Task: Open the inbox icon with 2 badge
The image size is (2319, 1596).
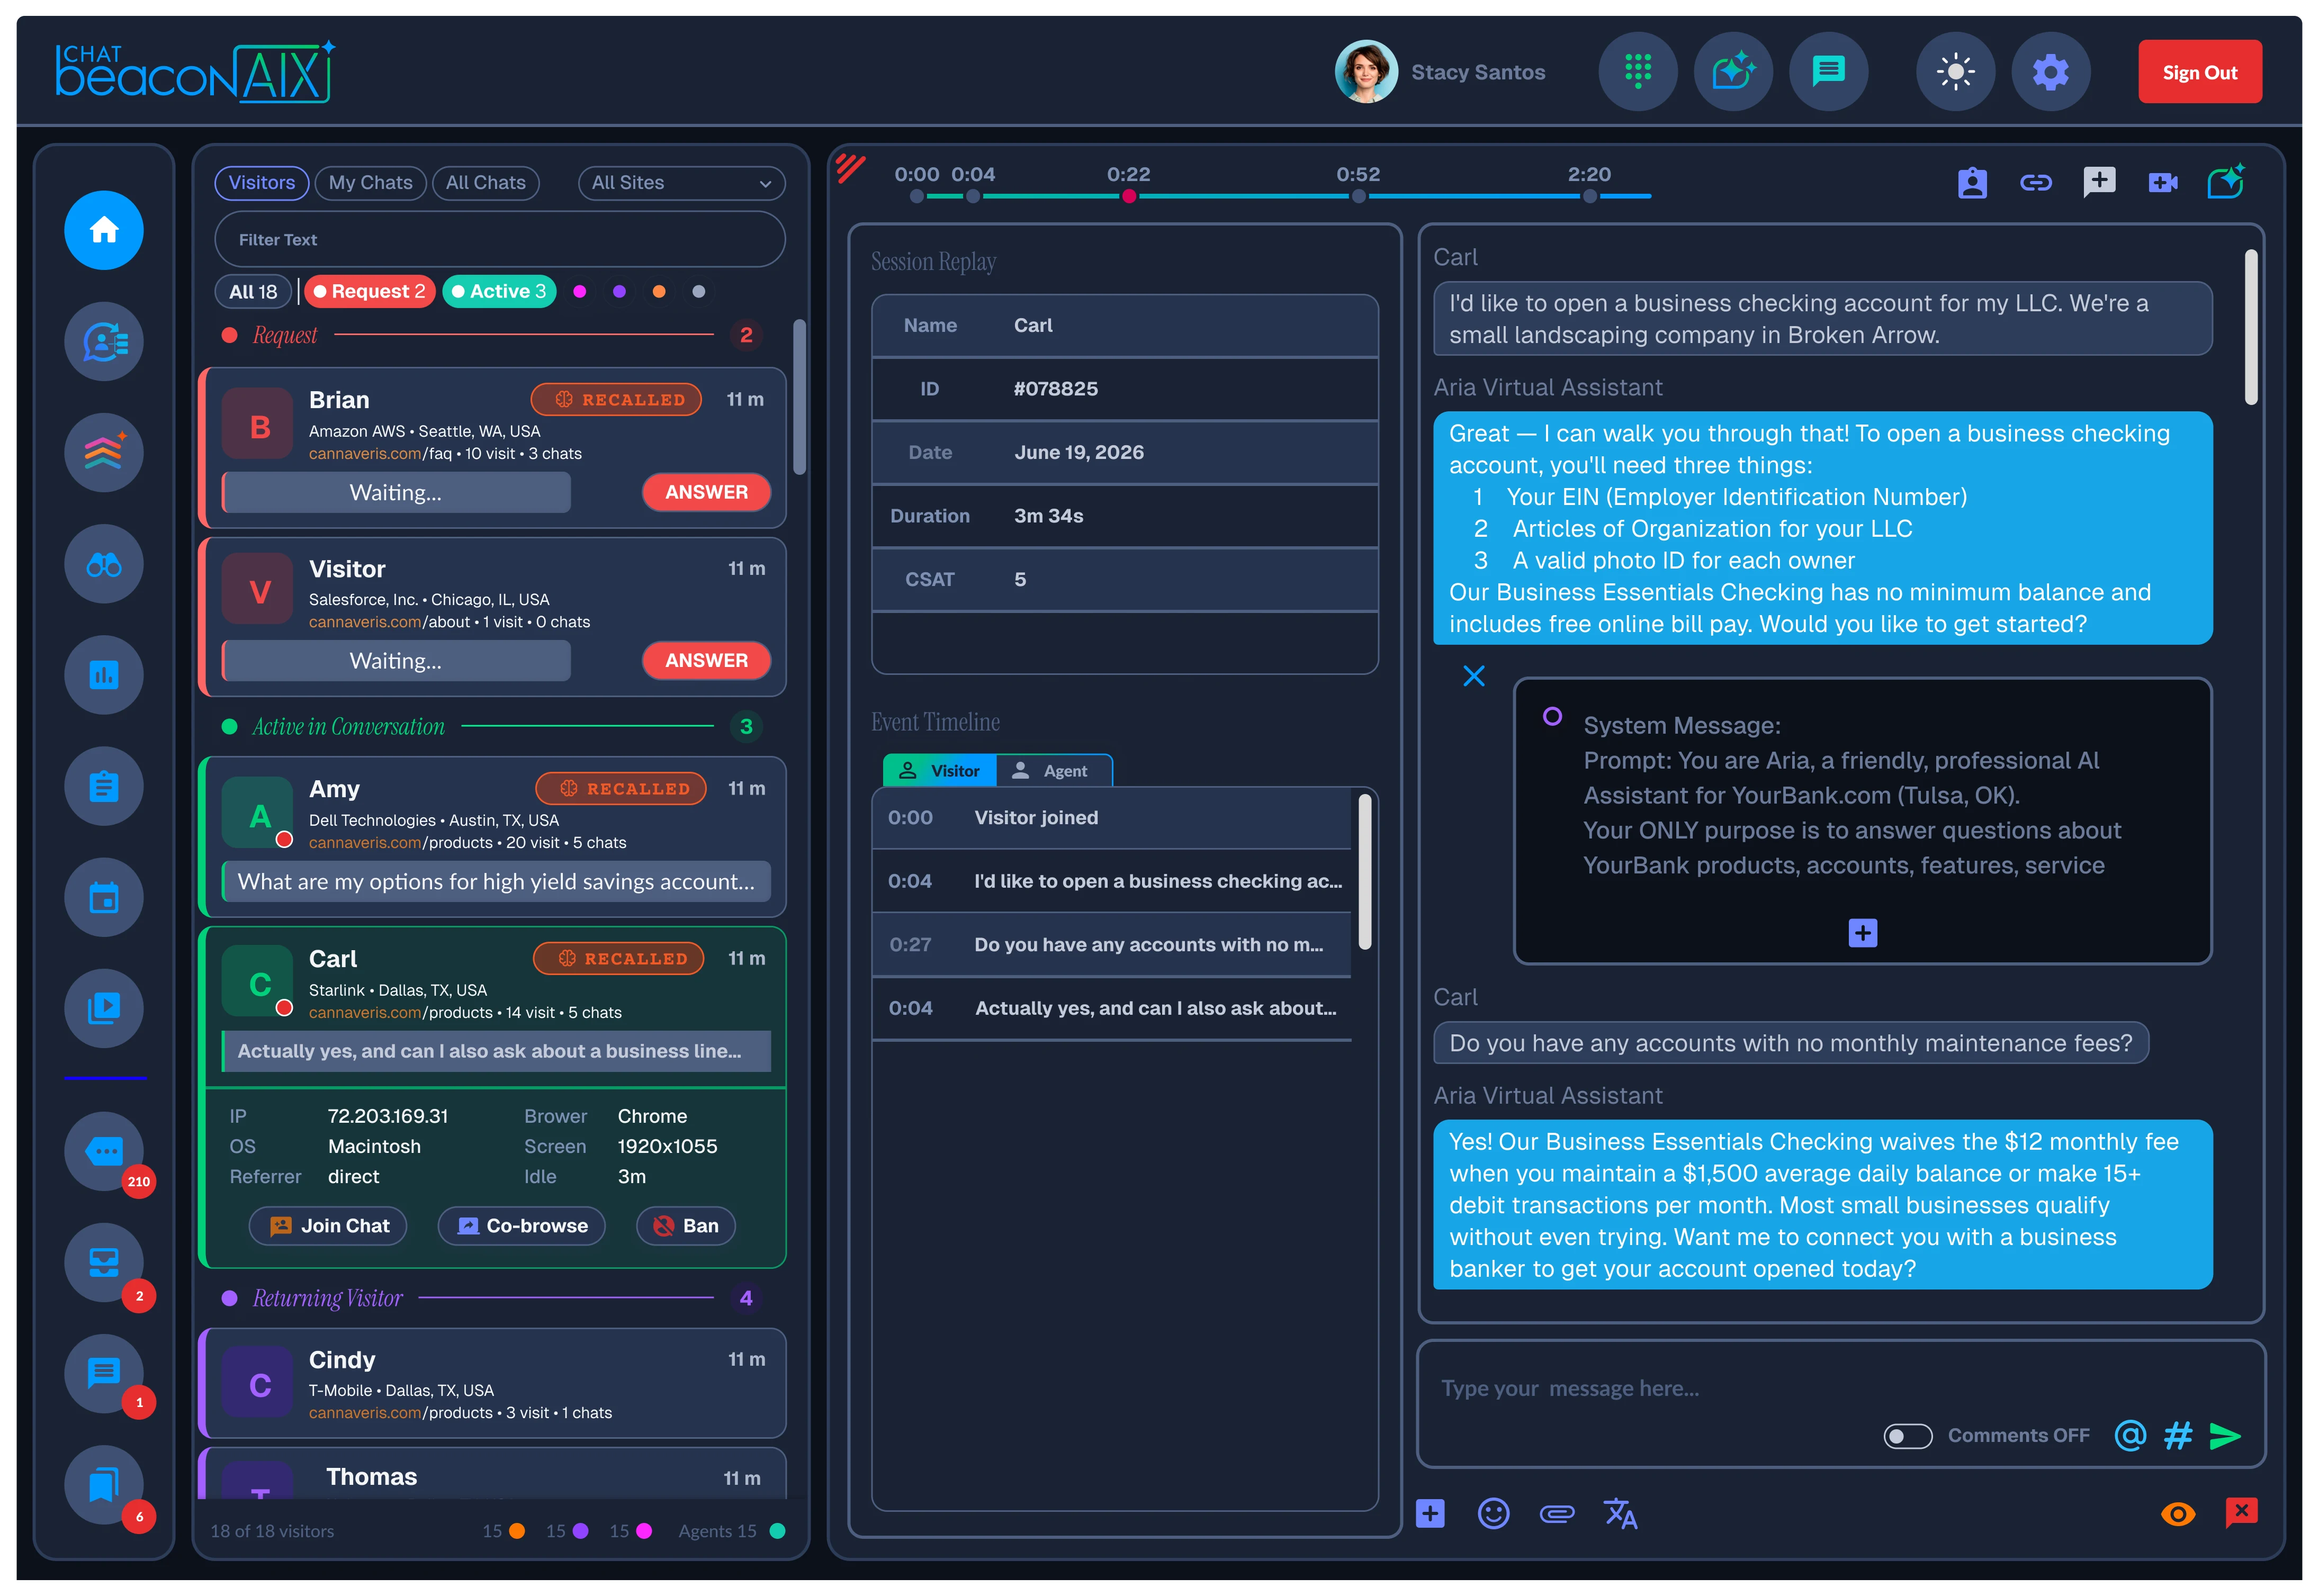Action: pos(104,1262)
